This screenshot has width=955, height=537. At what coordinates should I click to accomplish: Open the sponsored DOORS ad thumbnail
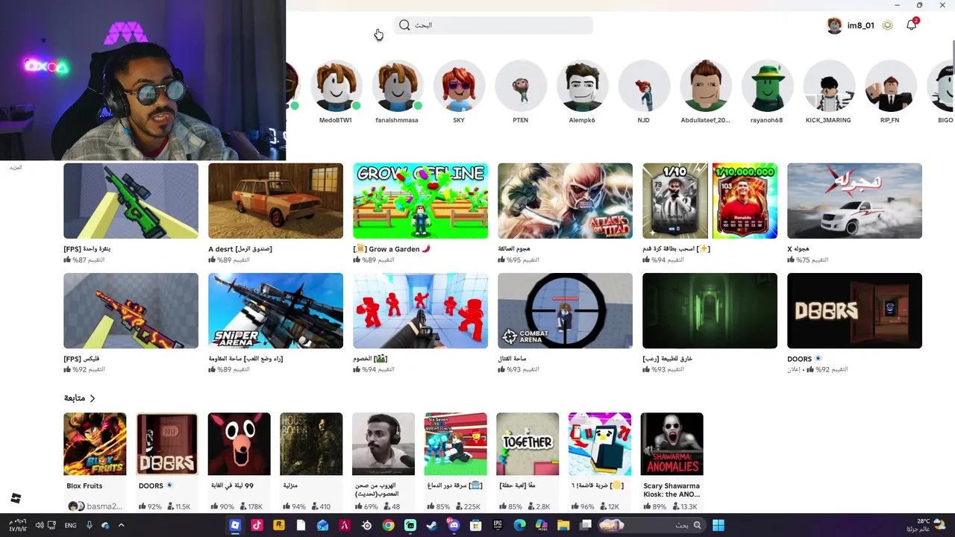(854, 310)
